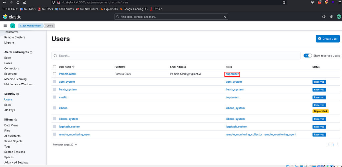
Task: Open PC user account avatar
Action: point(339,17)
